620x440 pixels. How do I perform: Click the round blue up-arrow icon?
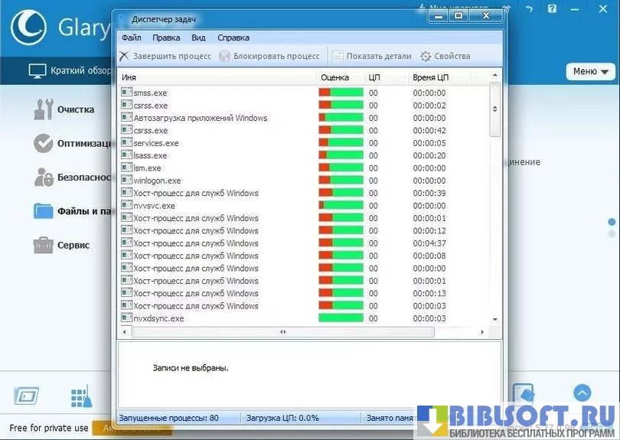point(582,393)
